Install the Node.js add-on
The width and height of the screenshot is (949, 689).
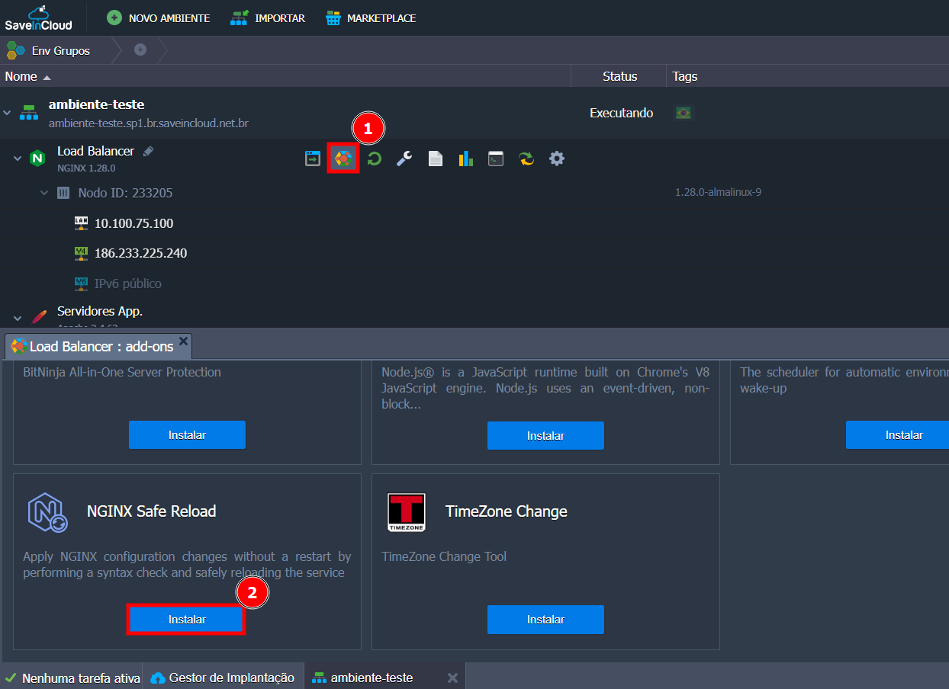tap(545, 435)
